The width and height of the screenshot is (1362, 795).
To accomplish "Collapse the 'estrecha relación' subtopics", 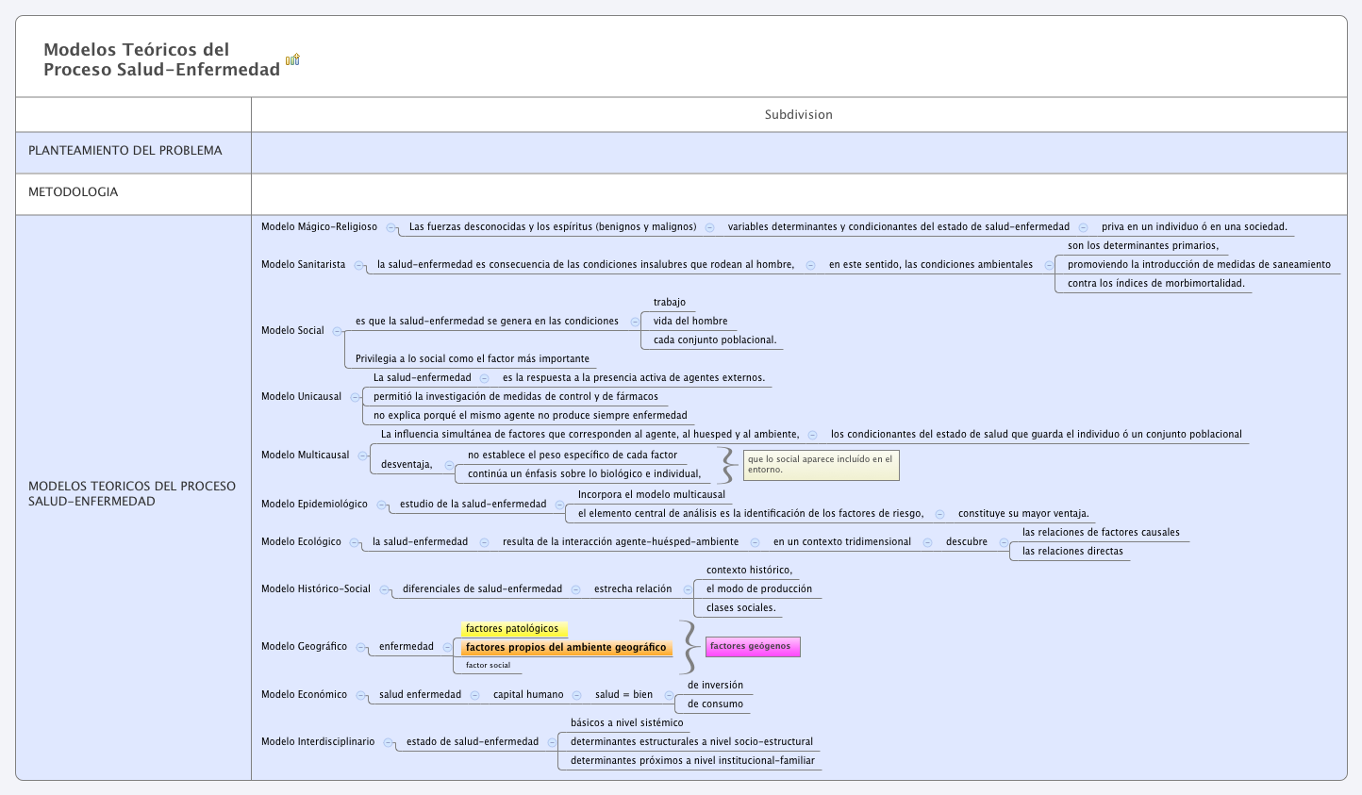I will 688,589.
